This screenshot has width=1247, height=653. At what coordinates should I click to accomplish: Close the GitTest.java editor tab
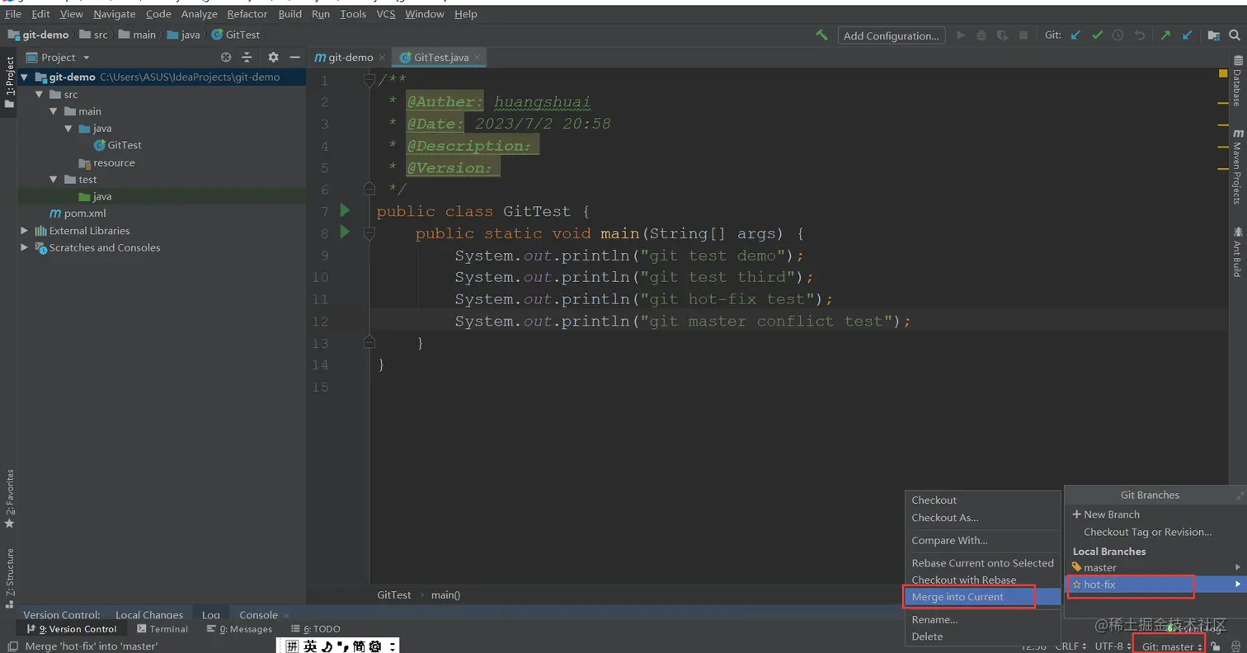478,58
